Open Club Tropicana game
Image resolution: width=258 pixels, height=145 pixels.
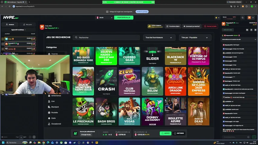129,81
